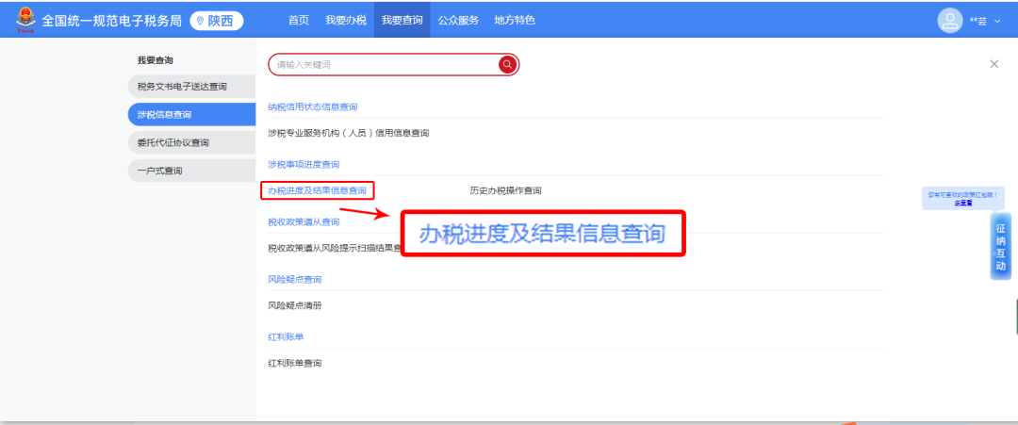This screenshot has width=1018, height=425.
Task: Open 红利账单查询 link
Action: tap(295, 364)
